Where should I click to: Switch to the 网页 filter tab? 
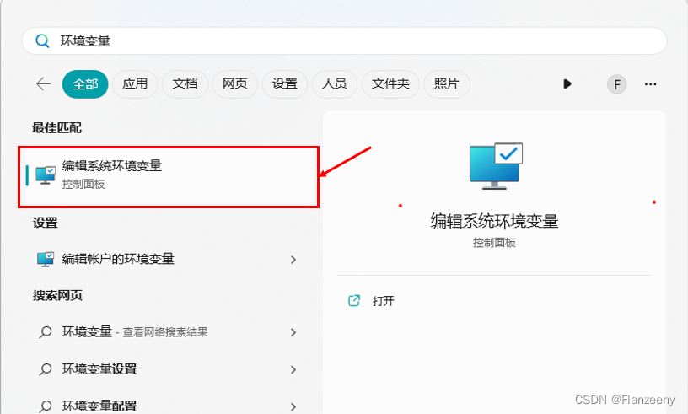tap(234, 83)
